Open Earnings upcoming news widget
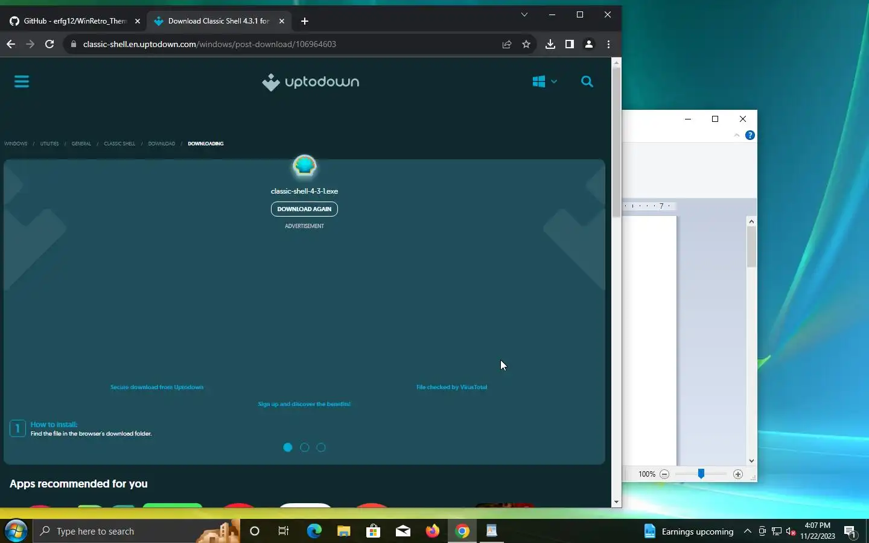 pos(689,531)
